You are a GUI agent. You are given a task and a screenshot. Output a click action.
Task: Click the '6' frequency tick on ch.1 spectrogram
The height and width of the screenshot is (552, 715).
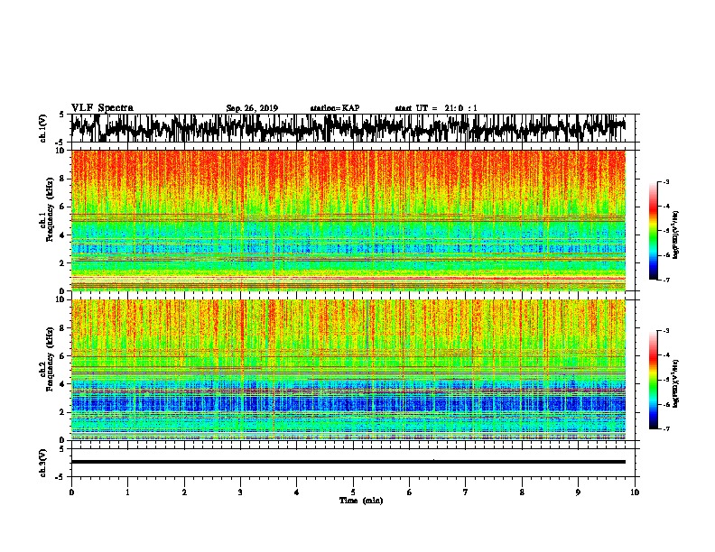pos(63,207)
